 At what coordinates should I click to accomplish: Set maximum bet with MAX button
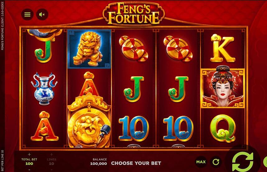pyautogui.click(x=201, y=162)
